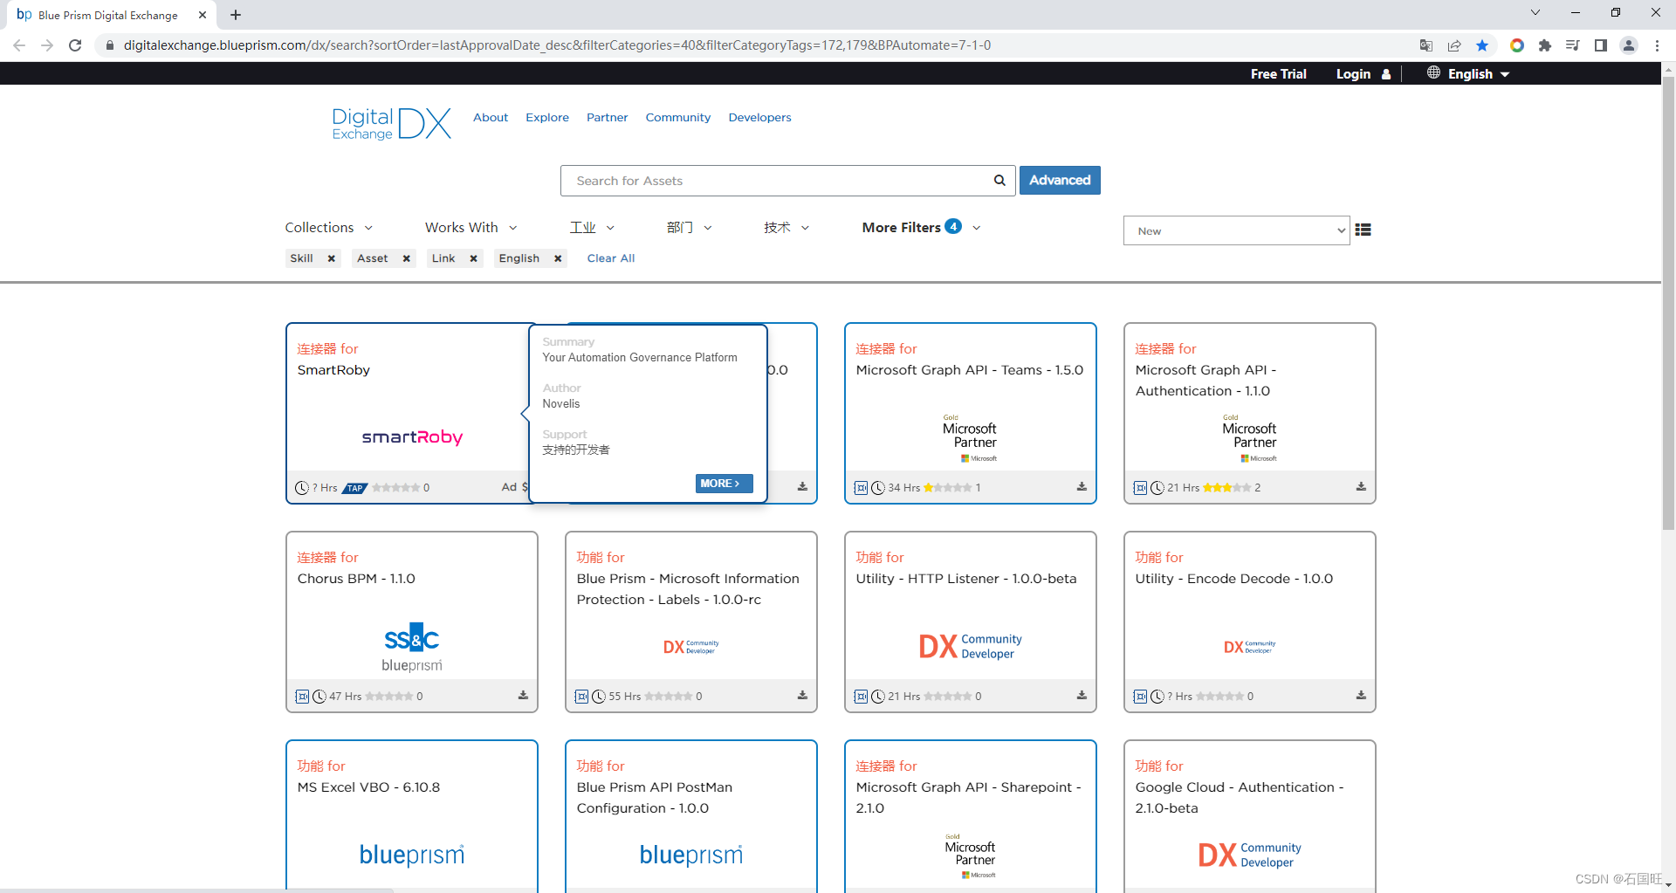Click the Free Trial link
1676x893 pixels.
1278,74
